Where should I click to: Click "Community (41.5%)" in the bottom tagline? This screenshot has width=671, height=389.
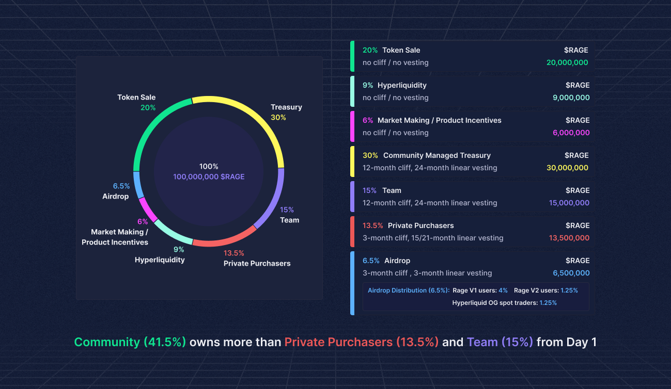coord(130,342)
